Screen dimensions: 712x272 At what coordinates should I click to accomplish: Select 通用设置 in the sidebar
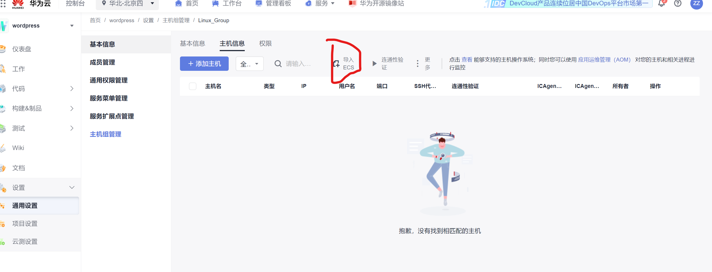39,206
